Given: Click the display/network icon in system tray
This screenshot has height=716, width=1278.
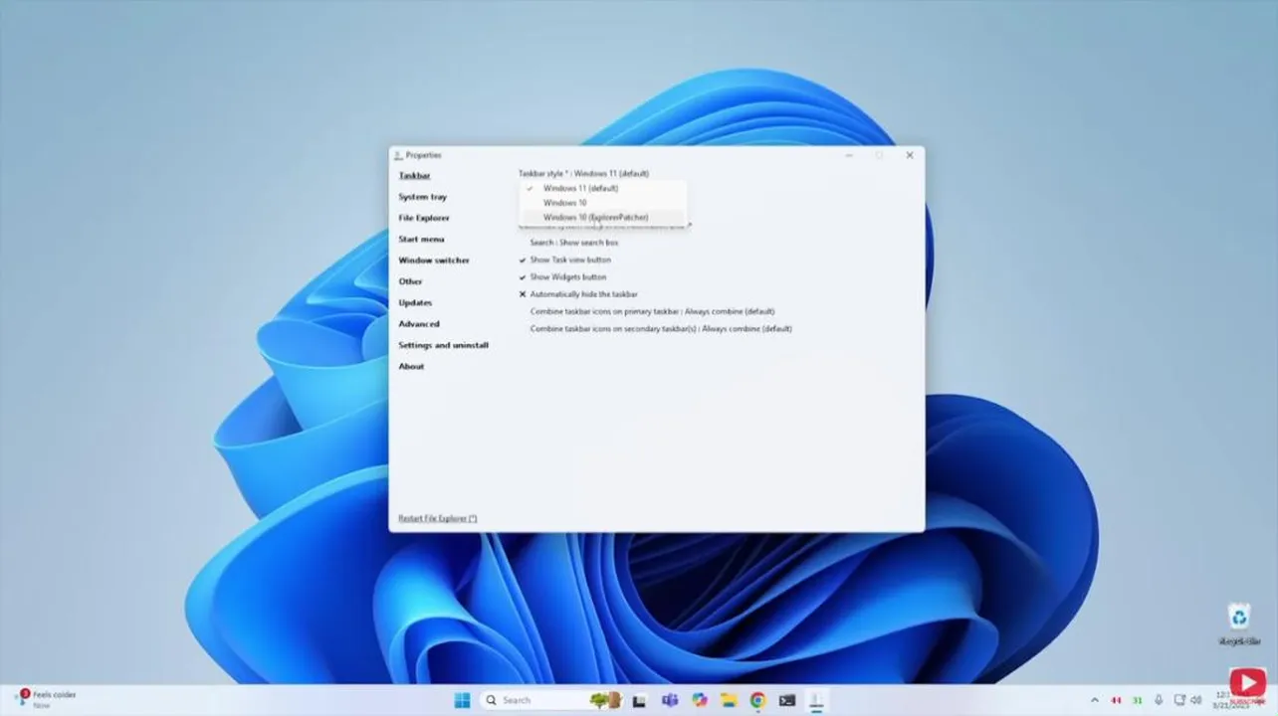Looking at the screenshot, I should (1180, 700).
